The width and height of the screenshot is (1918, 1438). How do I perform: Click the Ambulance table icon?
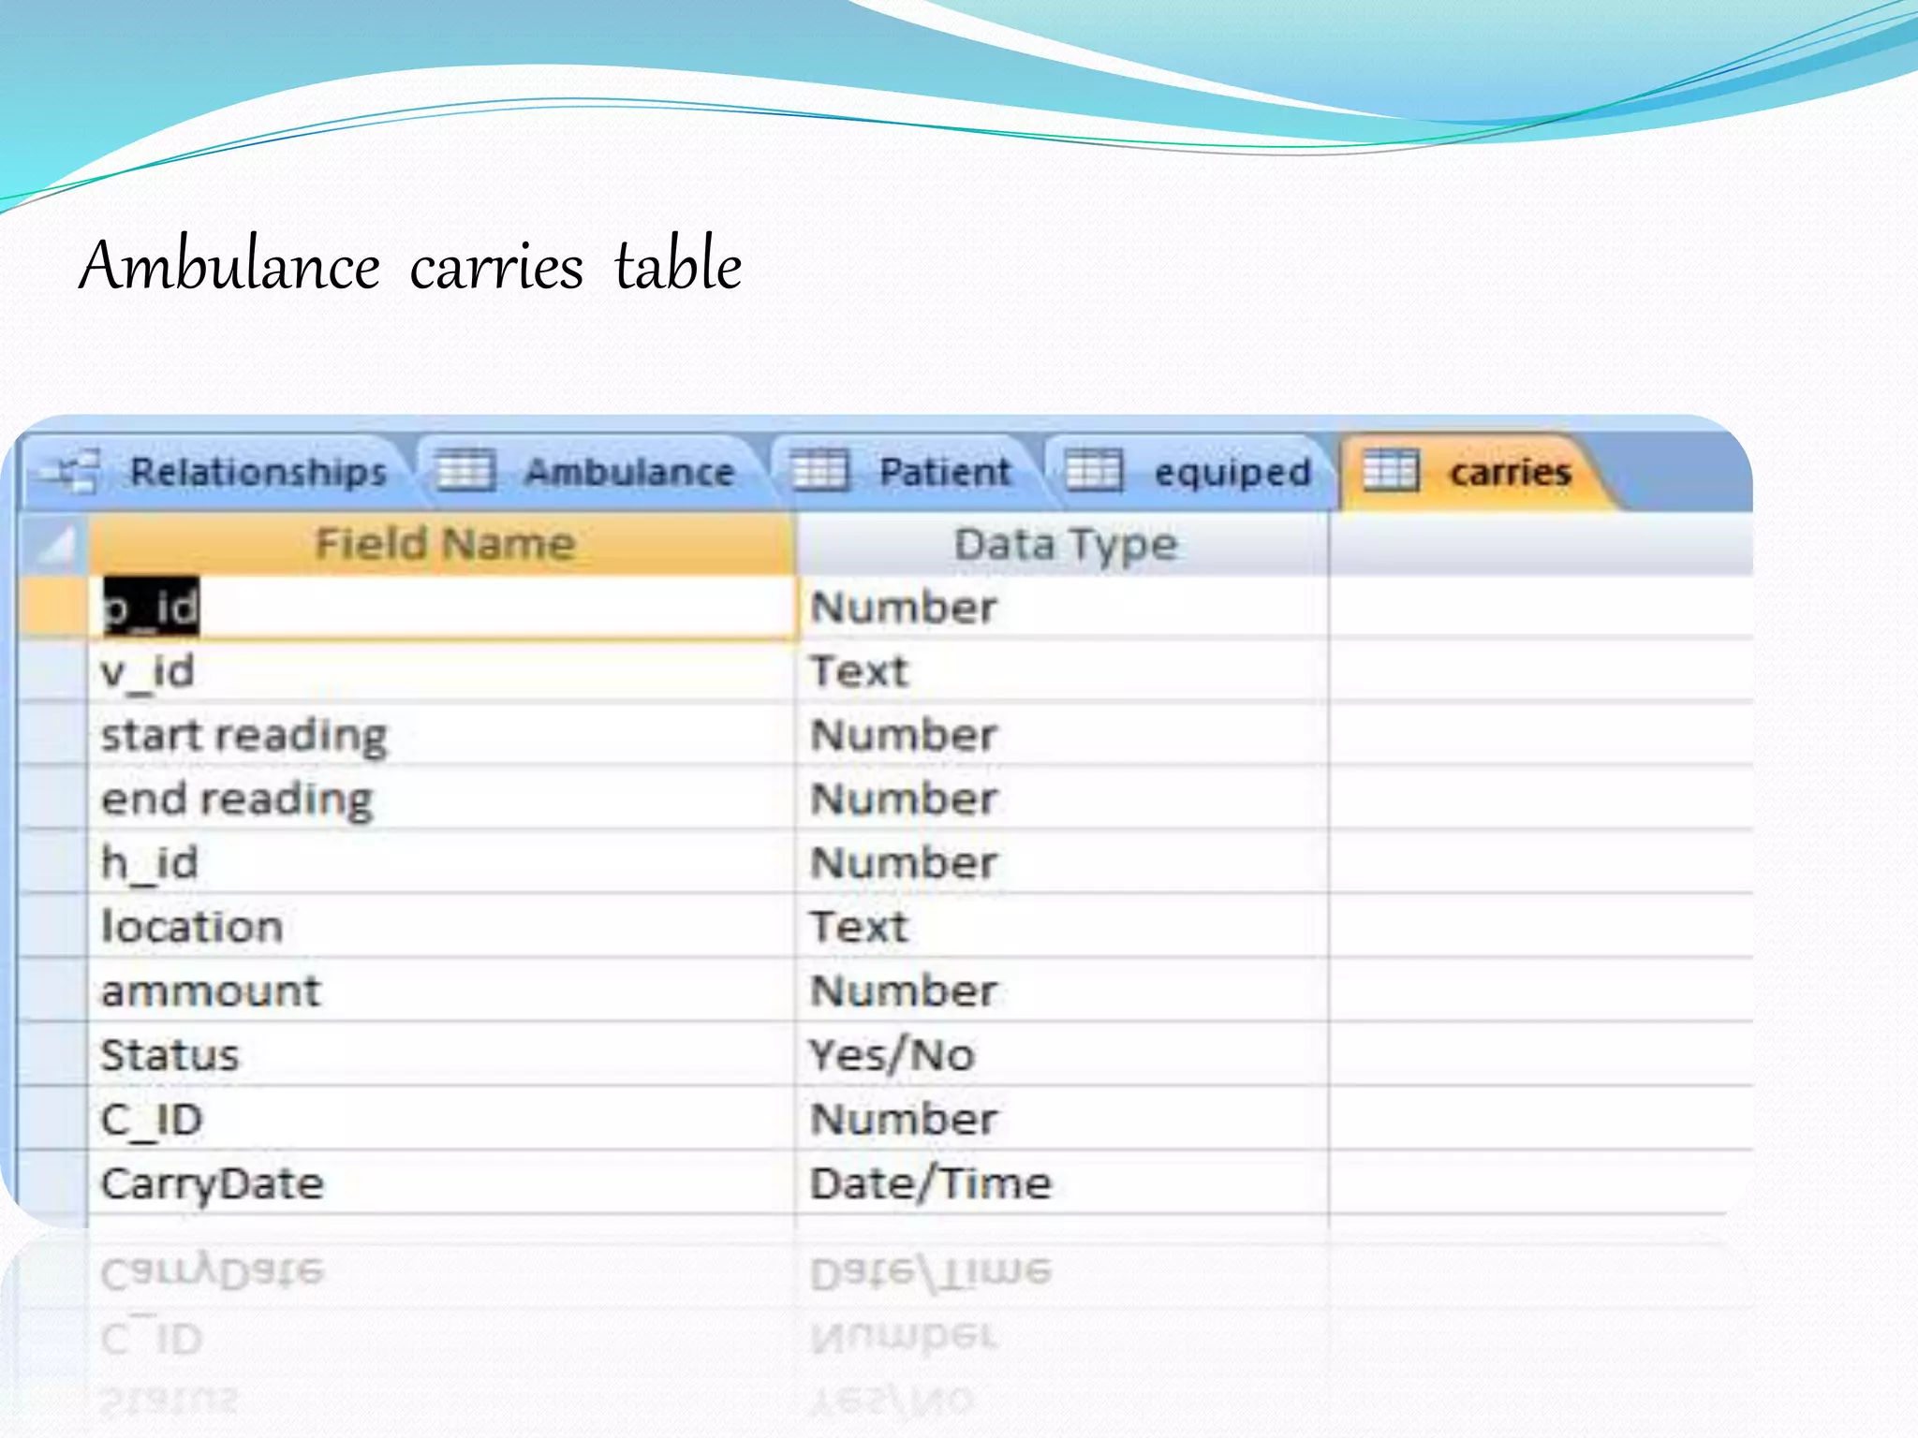(465, 470)
